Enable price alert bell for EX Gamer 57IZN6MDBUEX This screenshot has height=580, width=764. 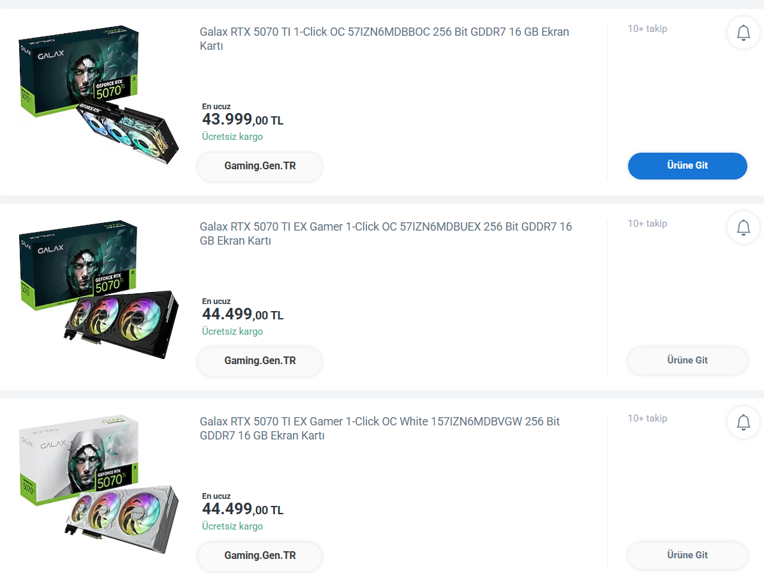coord(743,227)
